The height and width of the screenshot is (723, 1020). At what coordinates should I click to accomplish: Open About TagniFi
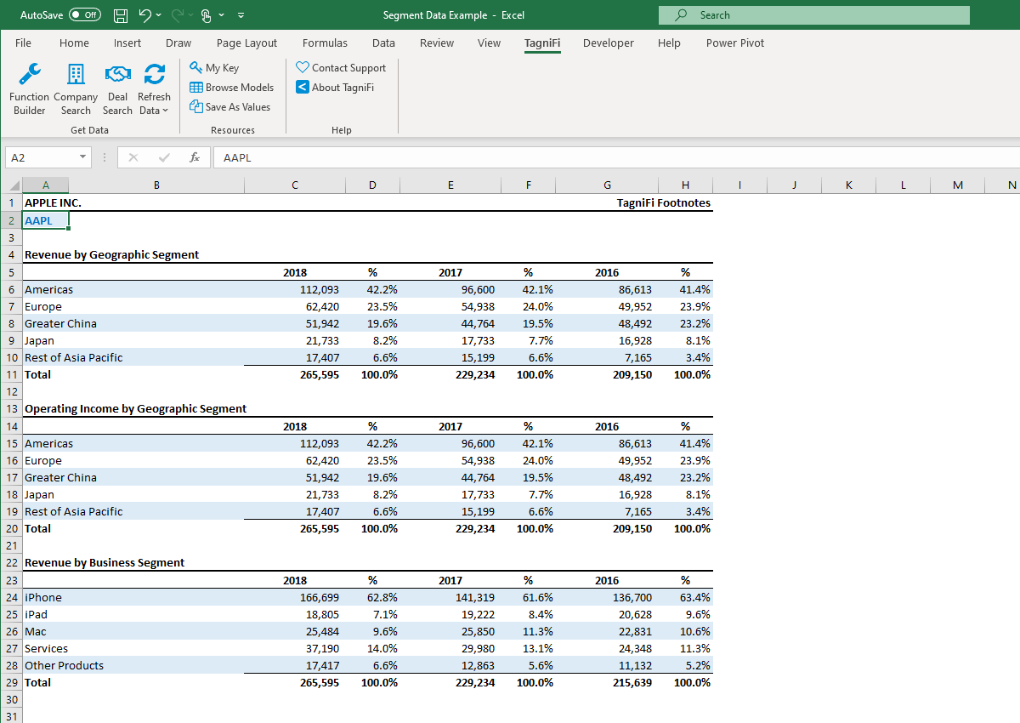(336, 87)
